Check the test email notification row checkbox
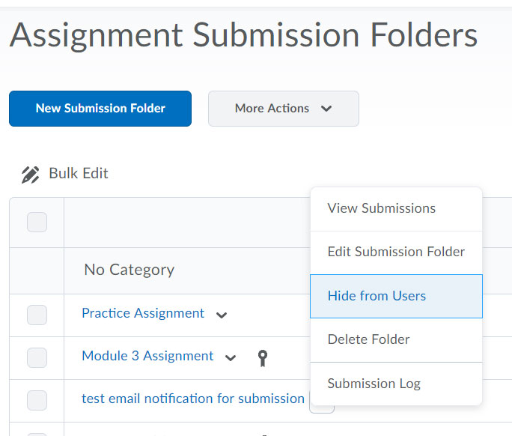Screen dimensions: 512x436 tap(37, 401)
